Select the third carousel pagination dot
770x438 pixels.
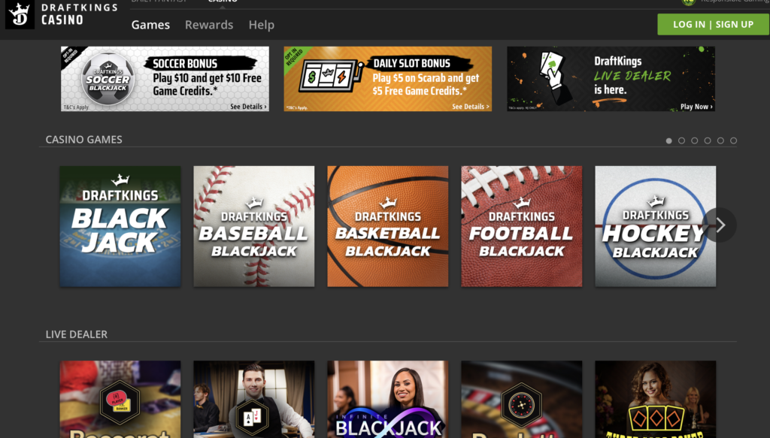tap(694, 140)
